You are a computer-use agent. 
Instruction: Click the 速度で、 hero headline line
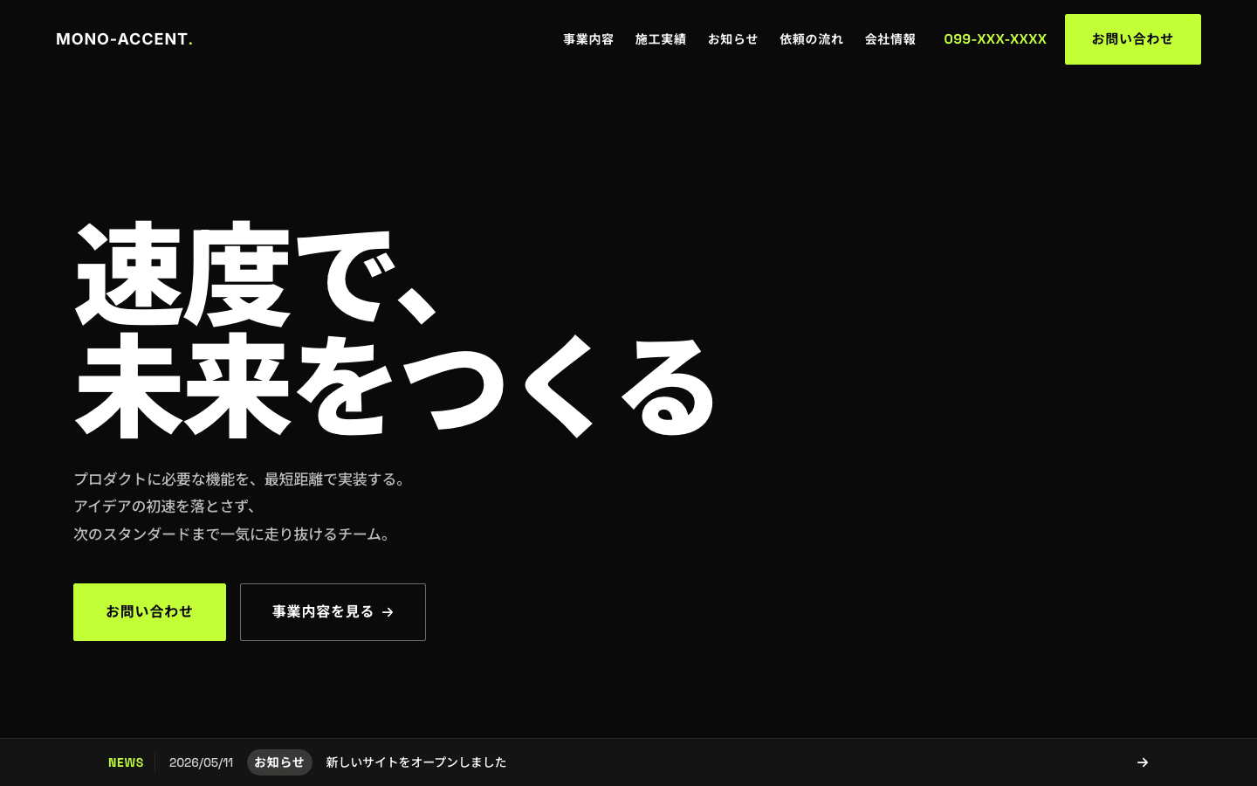coord(258,275)
